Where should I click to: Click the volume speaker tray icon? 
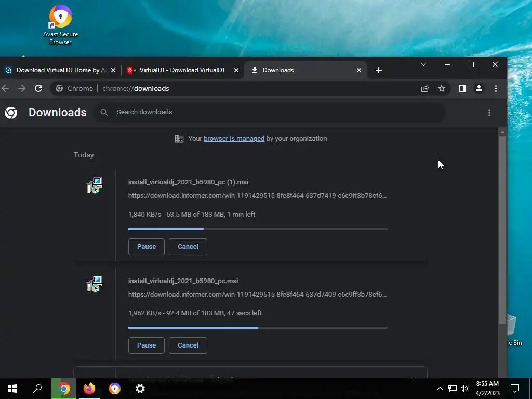(465, 389)
